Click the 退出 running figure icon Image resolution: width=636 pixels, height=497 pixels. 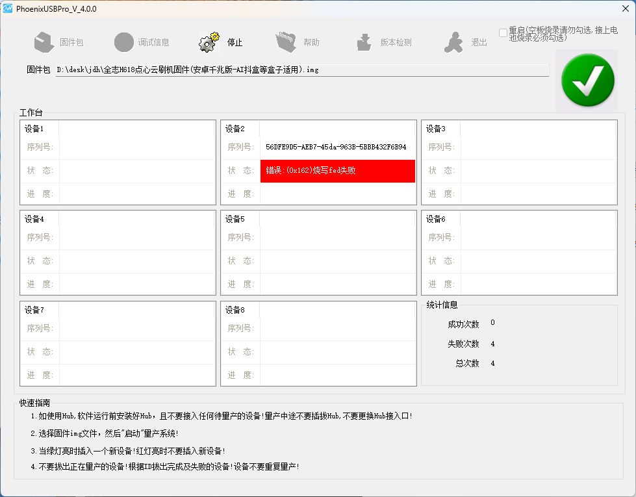[453, 42]
